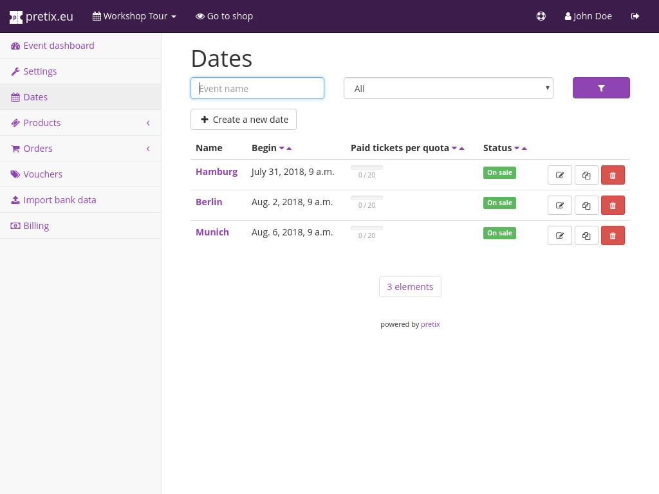
Task: Sort Status column descending arrow
Action: [x=517, y=149]
